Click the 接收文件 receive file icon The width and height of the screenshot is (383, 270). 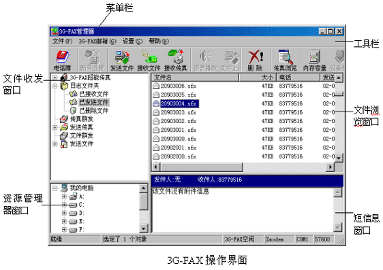tap(149, 61)
